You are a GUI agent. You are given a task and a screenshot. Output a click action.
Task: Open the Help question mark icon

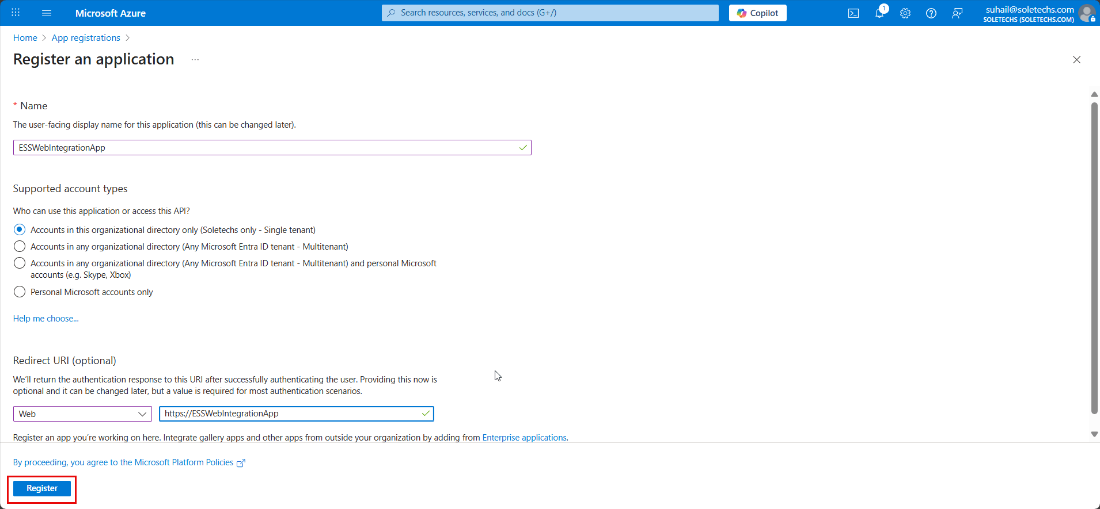(x=931, y=13)
